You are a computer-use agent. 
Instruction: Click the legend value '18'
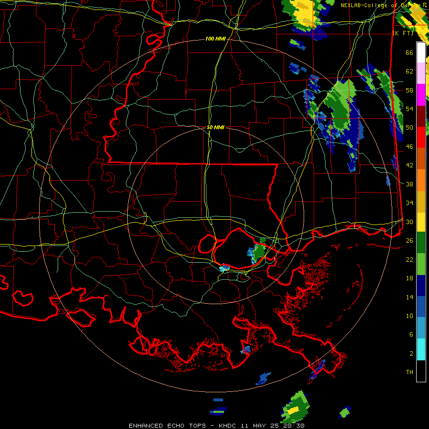409,278
